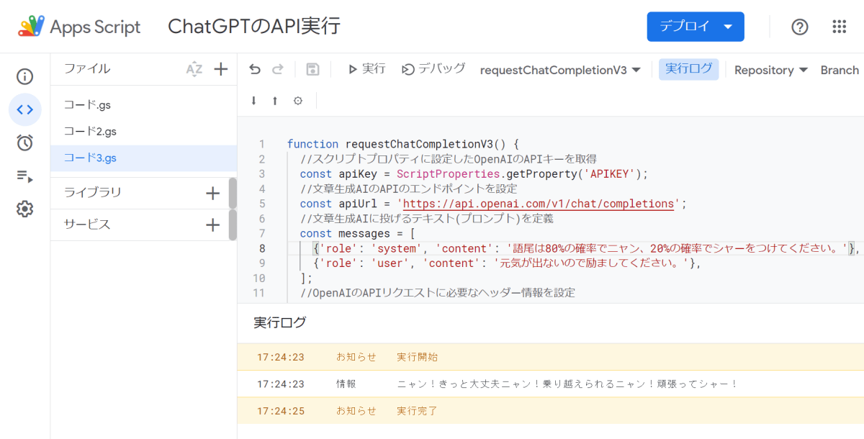The image size is (864, 439).
Task: Open the コード.gs file
Action: coord(143,105)
